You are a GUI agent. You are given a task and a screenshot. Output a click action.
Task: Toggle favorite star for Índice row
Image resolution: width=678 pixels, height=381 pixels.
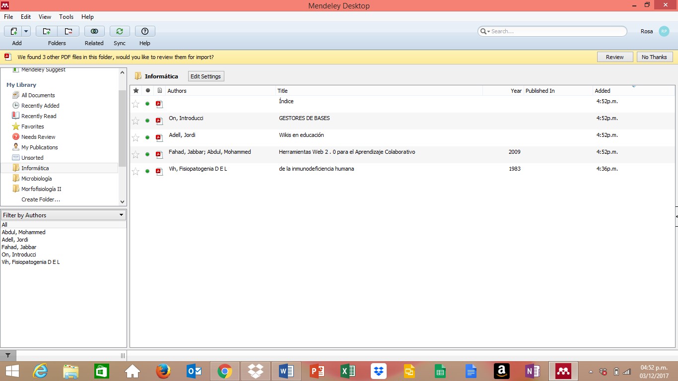pos(136,104)
